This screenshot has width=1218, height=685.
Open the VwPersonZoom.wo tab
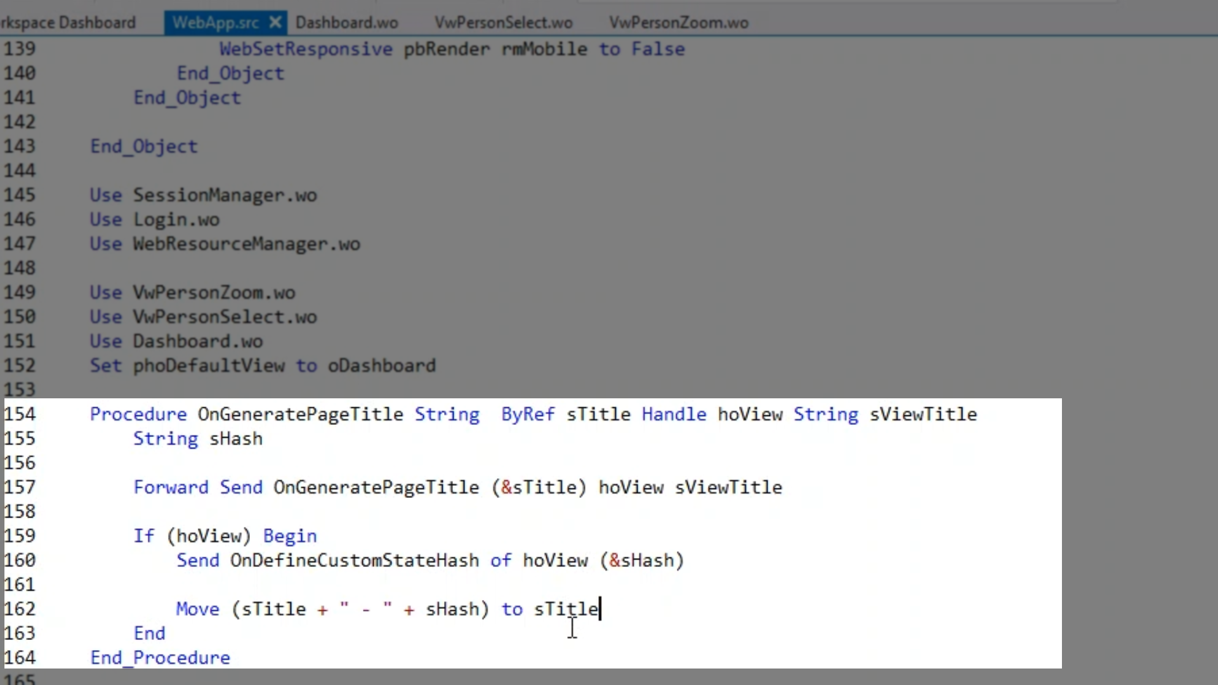coord(678,23)
